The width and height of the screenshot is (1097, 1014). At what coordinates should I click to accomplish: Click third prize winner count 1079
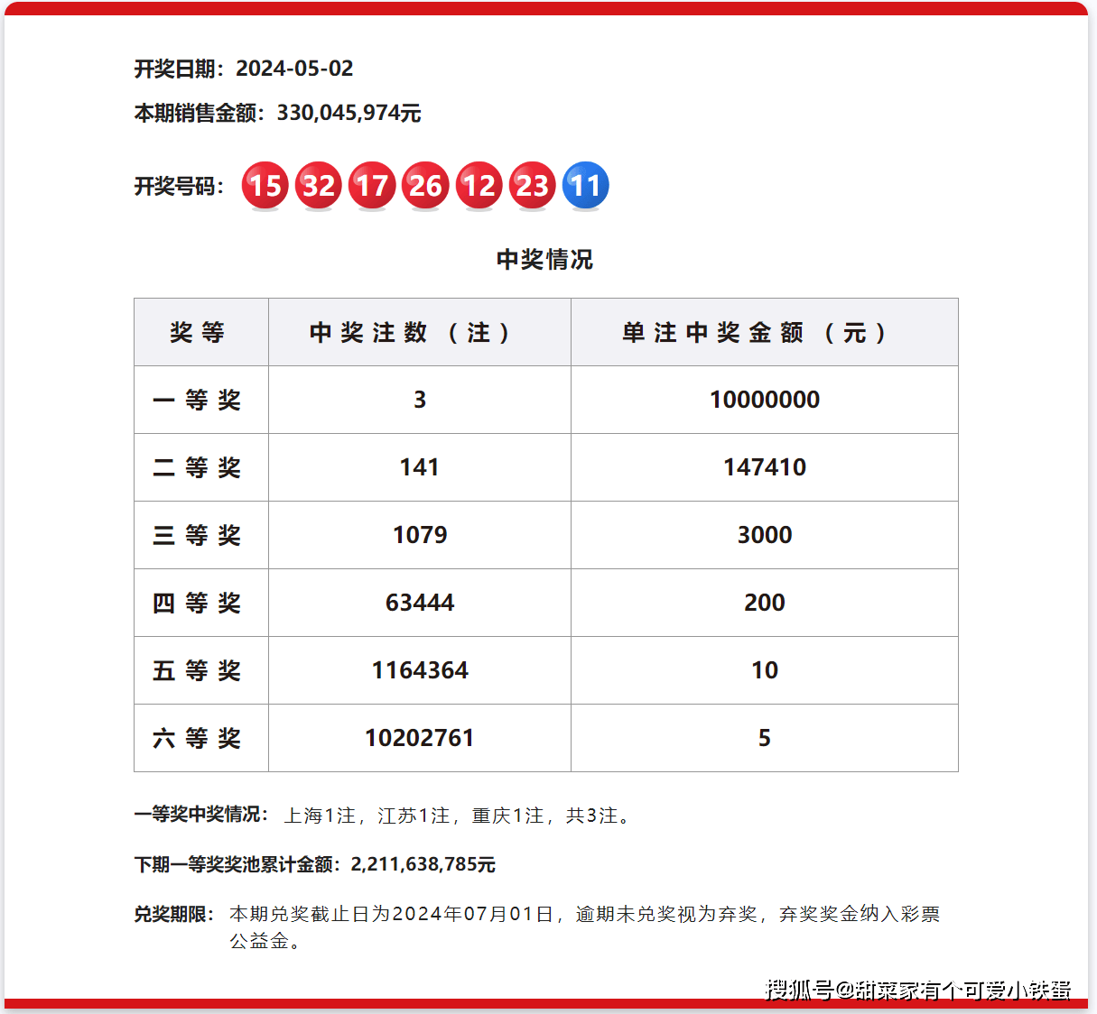point(420,535)
